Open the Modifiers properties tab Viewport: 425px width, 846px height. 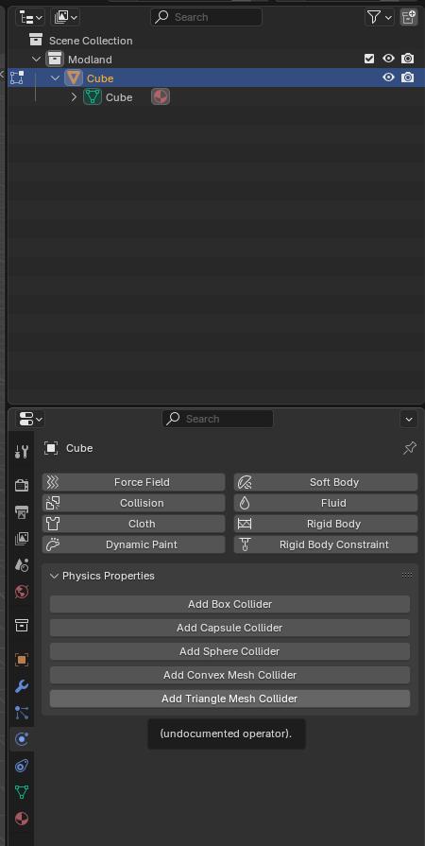click(x=22, y=686)
